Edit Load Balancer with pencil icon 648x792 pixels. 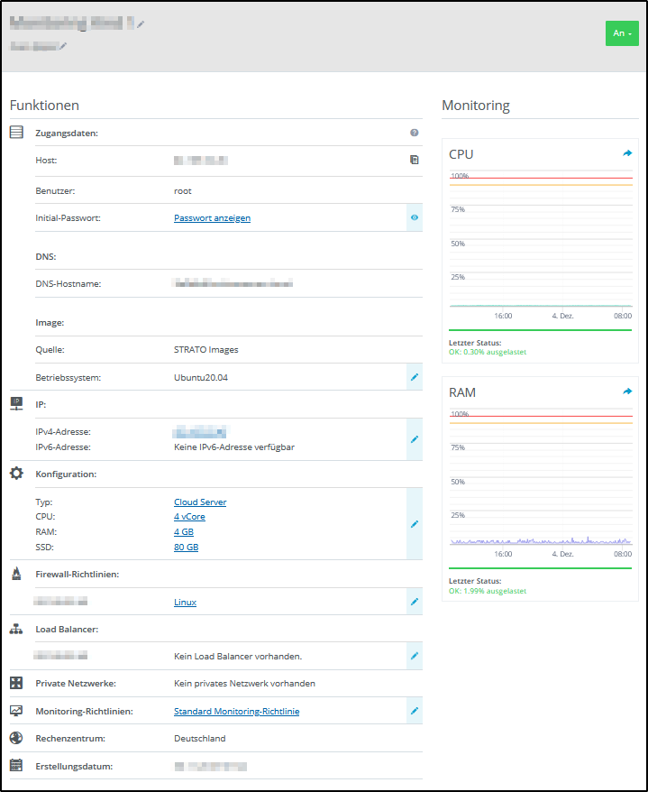(415, 656)
